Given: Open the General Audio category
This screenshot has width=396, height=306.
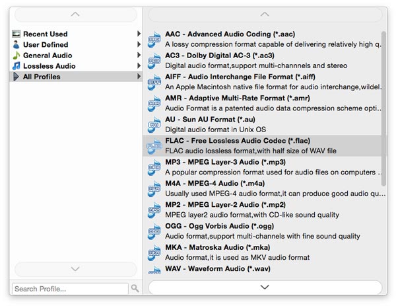Looking at the screenshot, I should click(x=76, y=55).
